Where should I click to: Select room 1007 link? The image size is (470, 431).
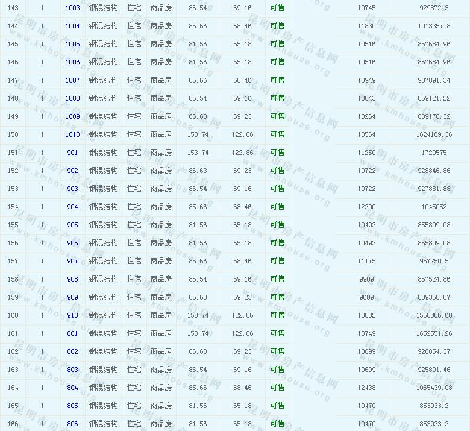[x=72, y=81]
